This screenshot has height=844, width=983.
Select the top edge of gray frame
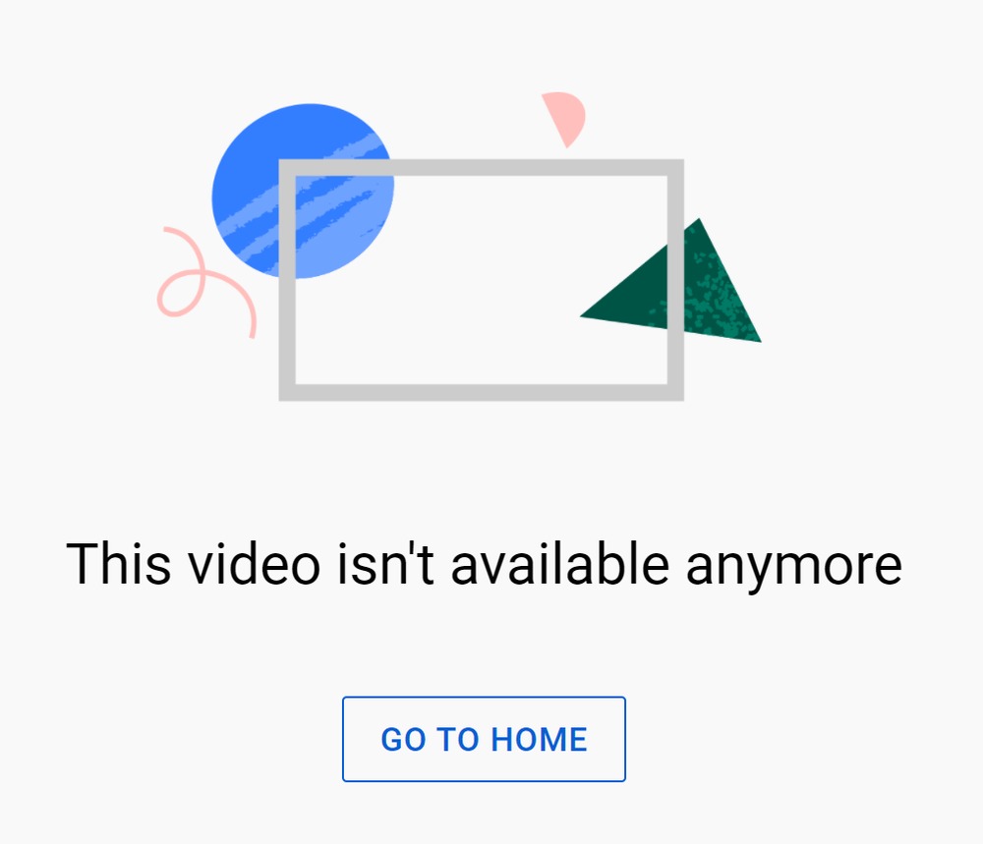tap(481, 168)
